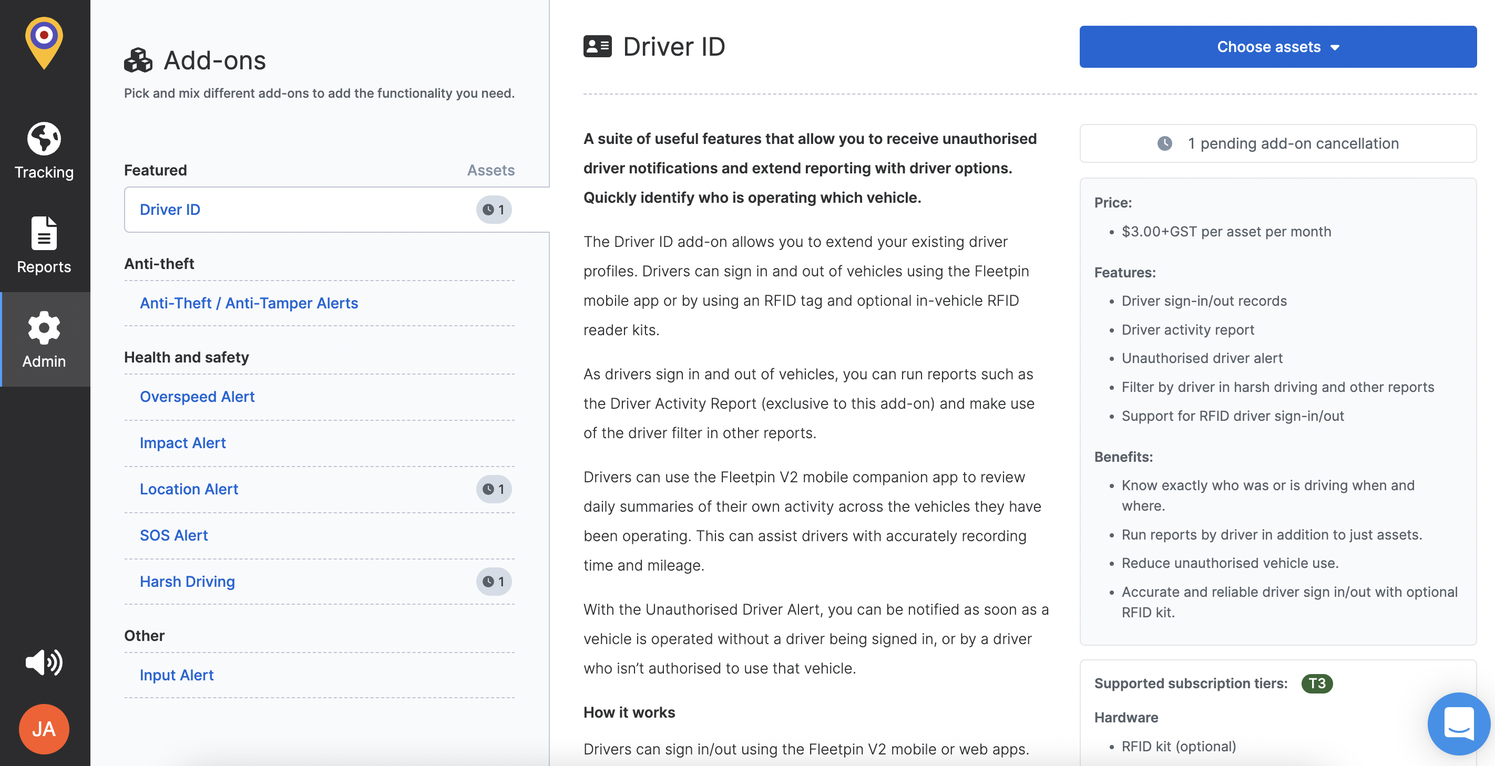Click 'Run reports by driver' benefit

coord(1272,535)
